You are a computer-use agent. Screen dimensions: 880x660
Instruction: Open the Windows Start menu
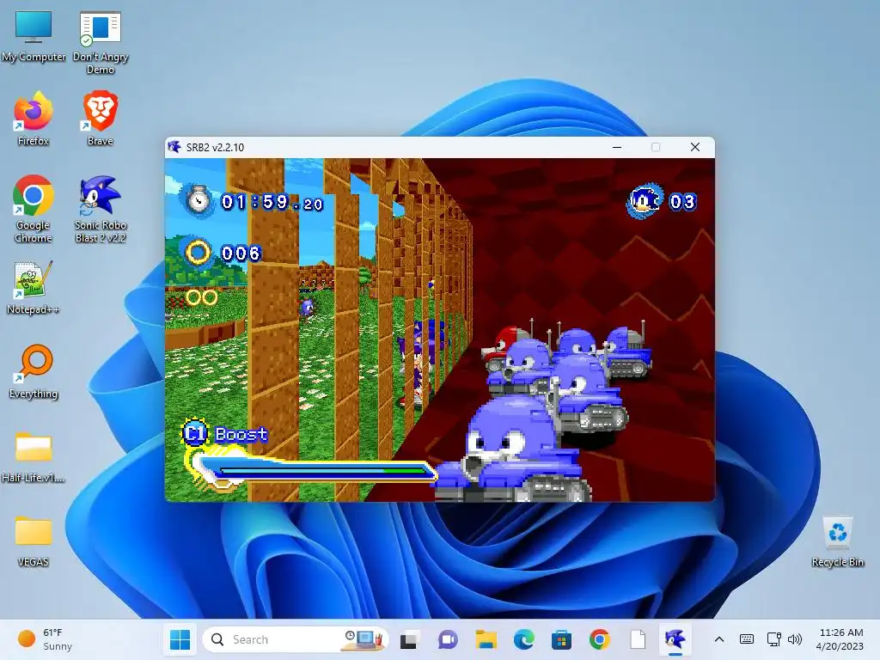pyautogui.click(x=180, y=639)
